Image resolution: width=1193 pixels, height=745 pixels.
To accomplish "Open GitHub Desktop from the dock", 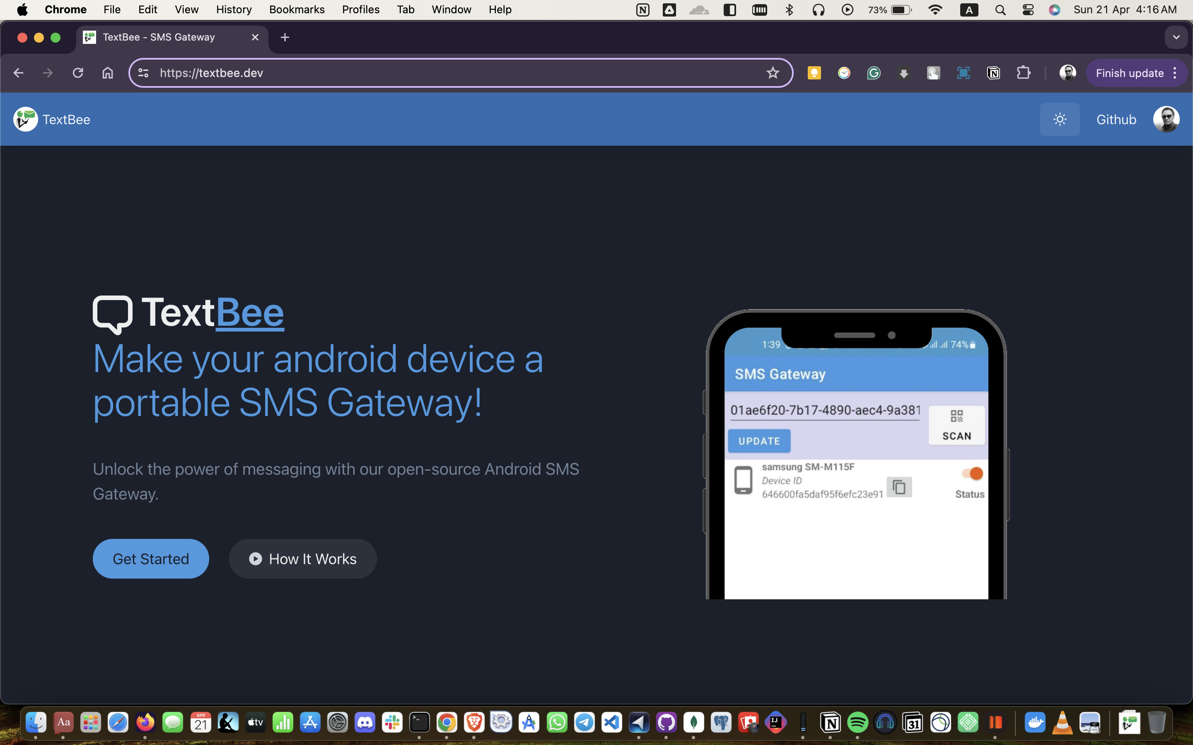I will [x=666, y=722].
